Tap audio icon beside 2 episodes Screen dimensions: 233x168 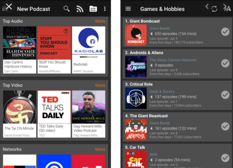[151, 160]
